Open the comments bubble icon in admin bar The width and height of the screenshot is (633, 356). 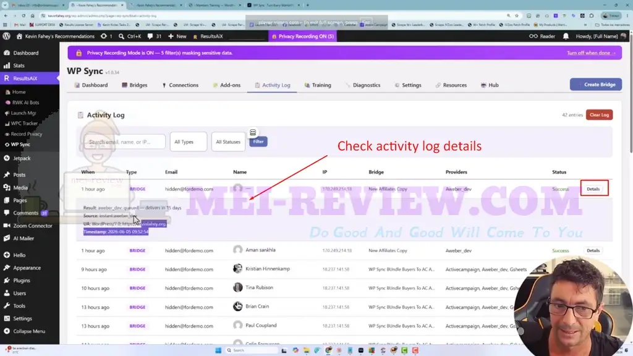click(150, 36)
